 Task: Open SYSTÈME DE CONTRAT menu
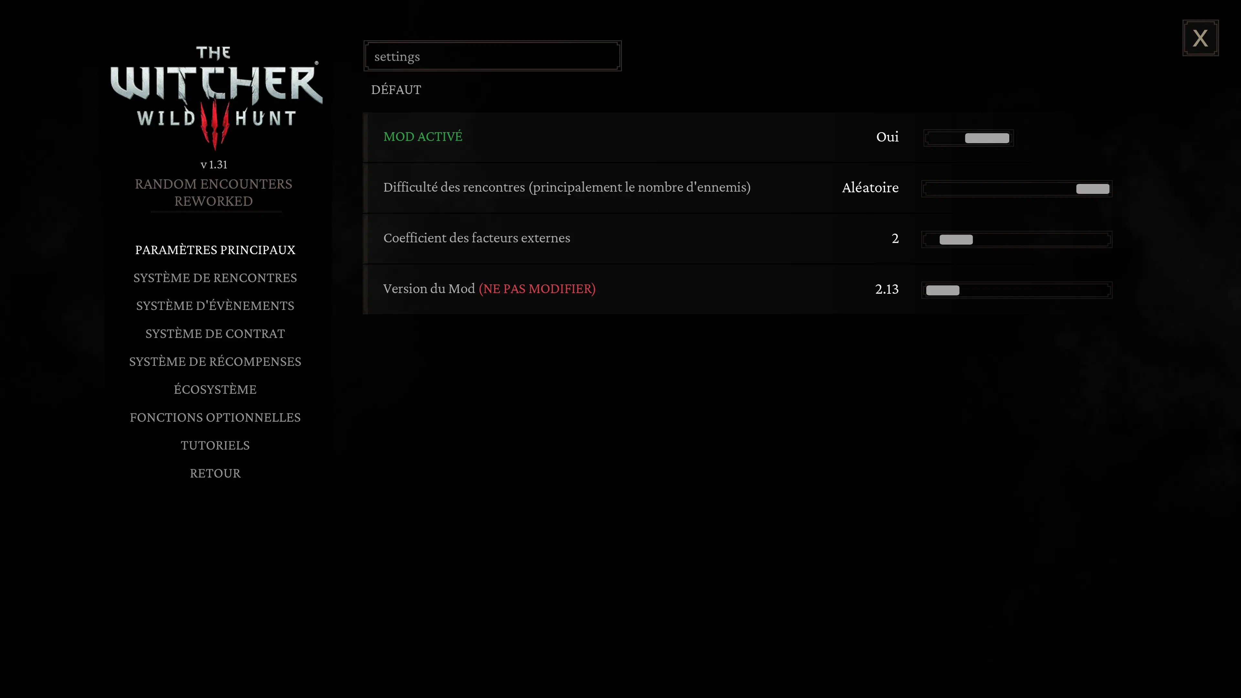pos(215,334)
